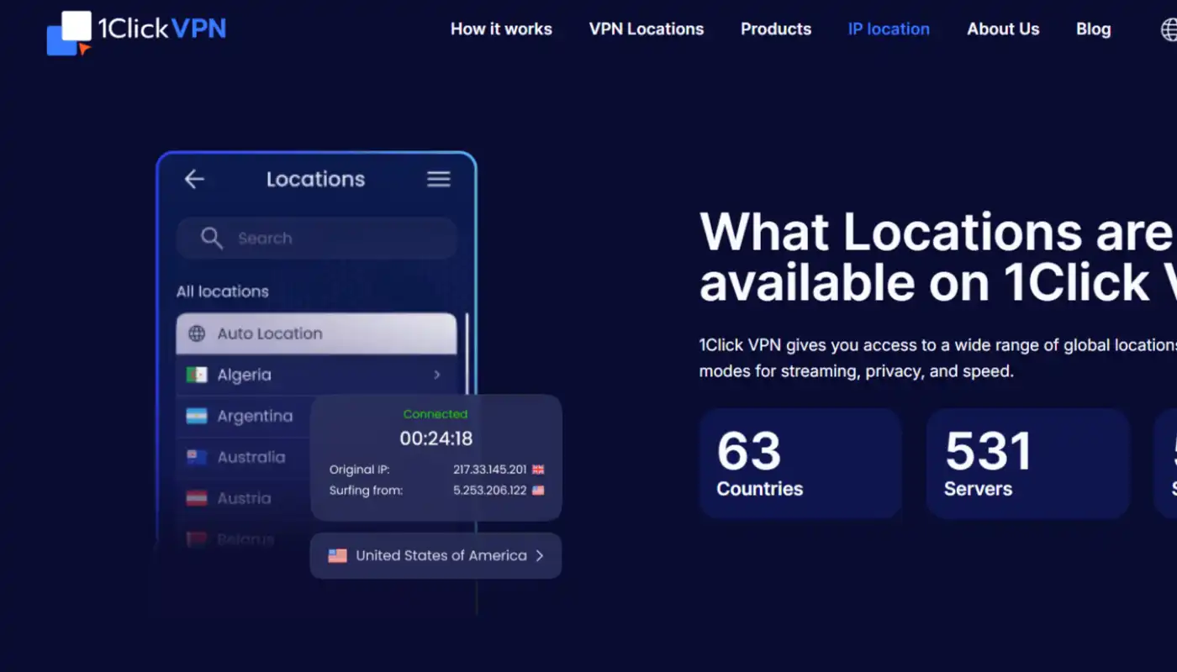1177x672 pixels.
Task: Click the Algeria flag icon
Action: point(197,375)
